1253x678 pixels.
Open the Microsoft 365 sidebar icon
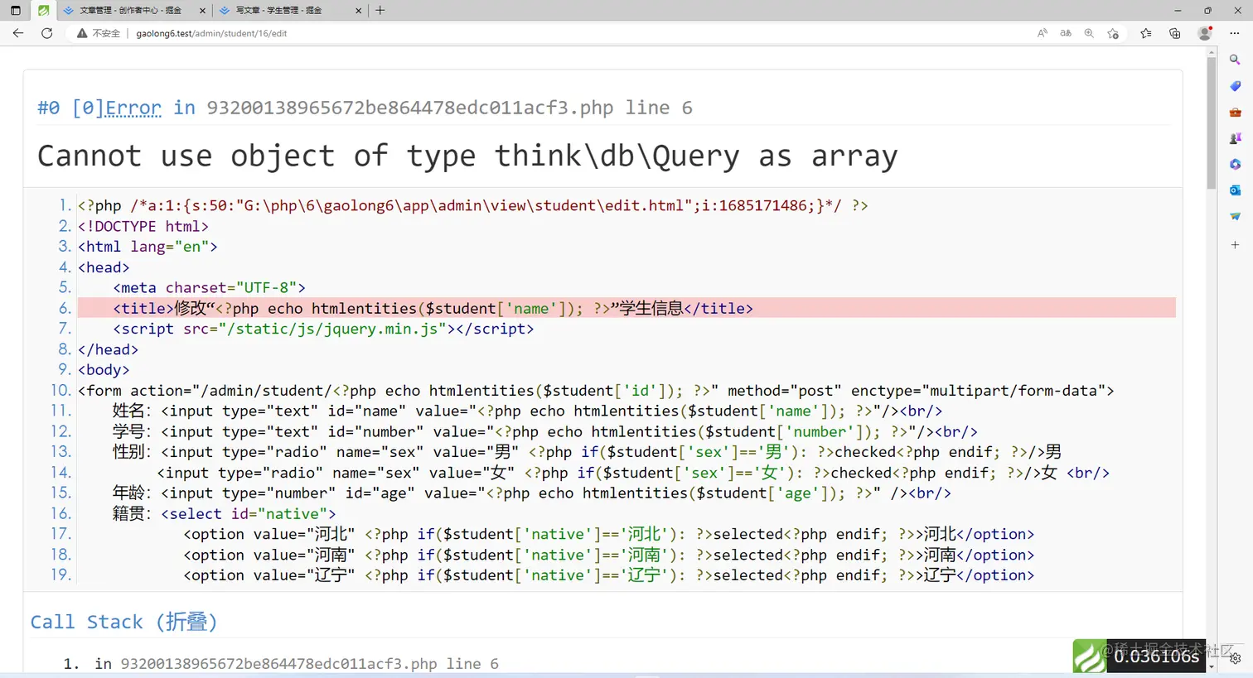1235,164
